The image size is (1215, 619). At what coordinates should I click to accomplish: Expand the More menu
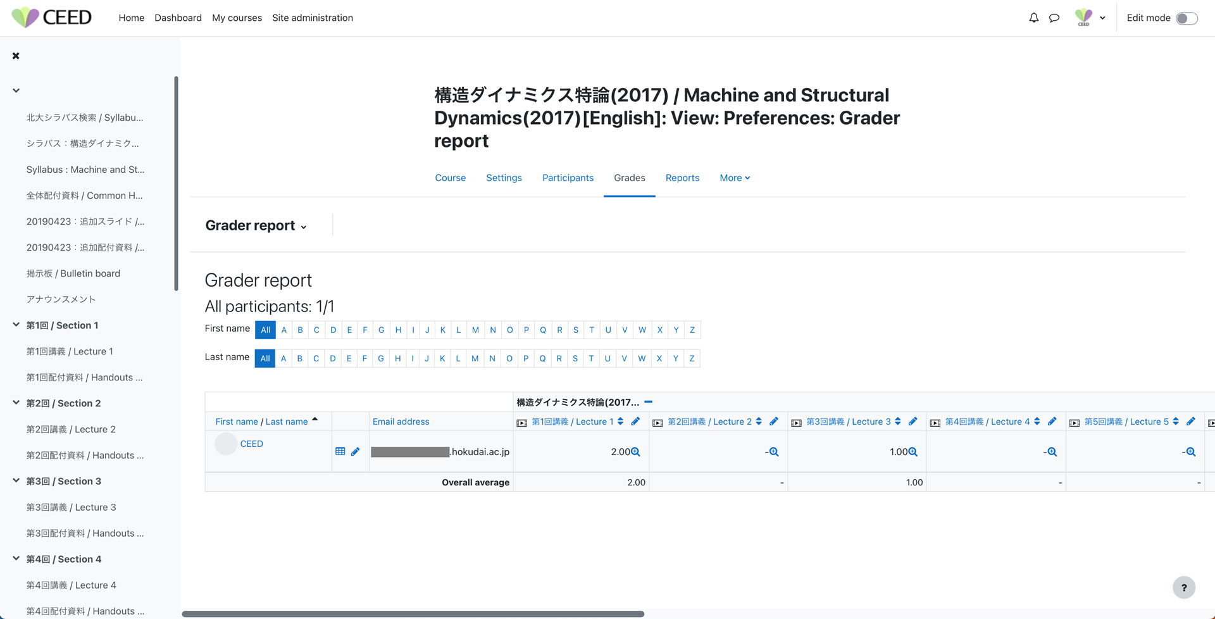pos(734,178)
